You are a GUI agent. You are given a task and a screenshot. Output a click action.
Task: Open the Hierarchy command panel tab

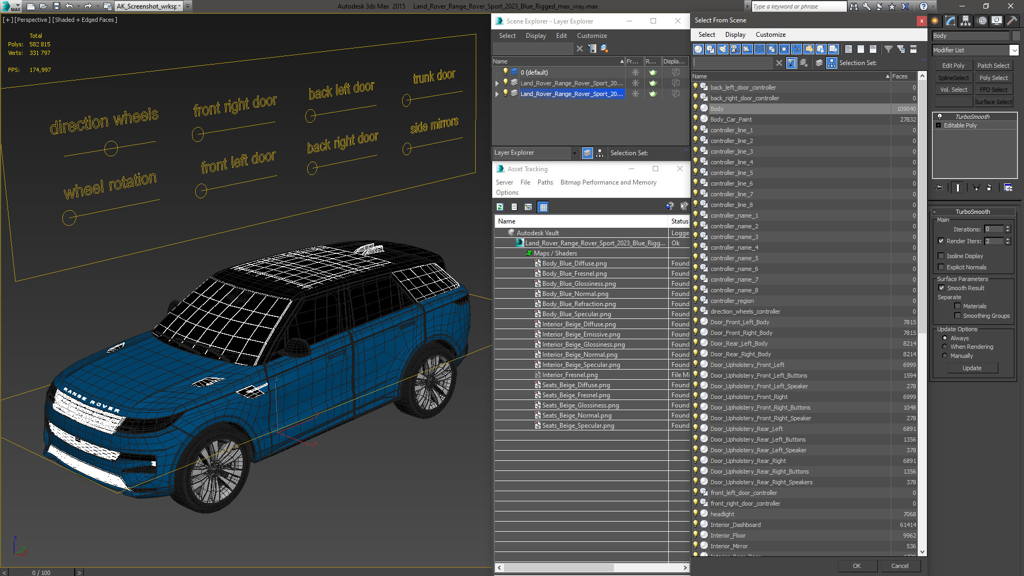click(966, 21)
